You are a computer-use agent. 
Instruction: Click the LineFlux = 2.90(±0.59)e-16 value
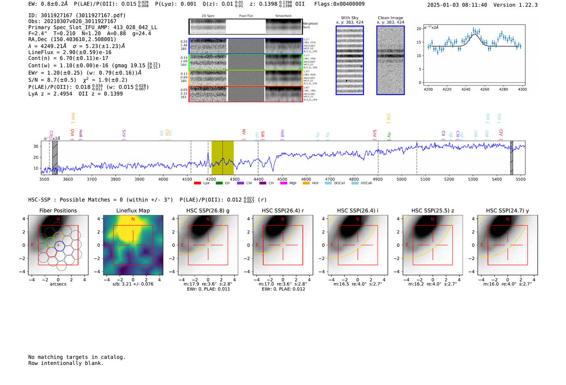click(x=70, y=53)
